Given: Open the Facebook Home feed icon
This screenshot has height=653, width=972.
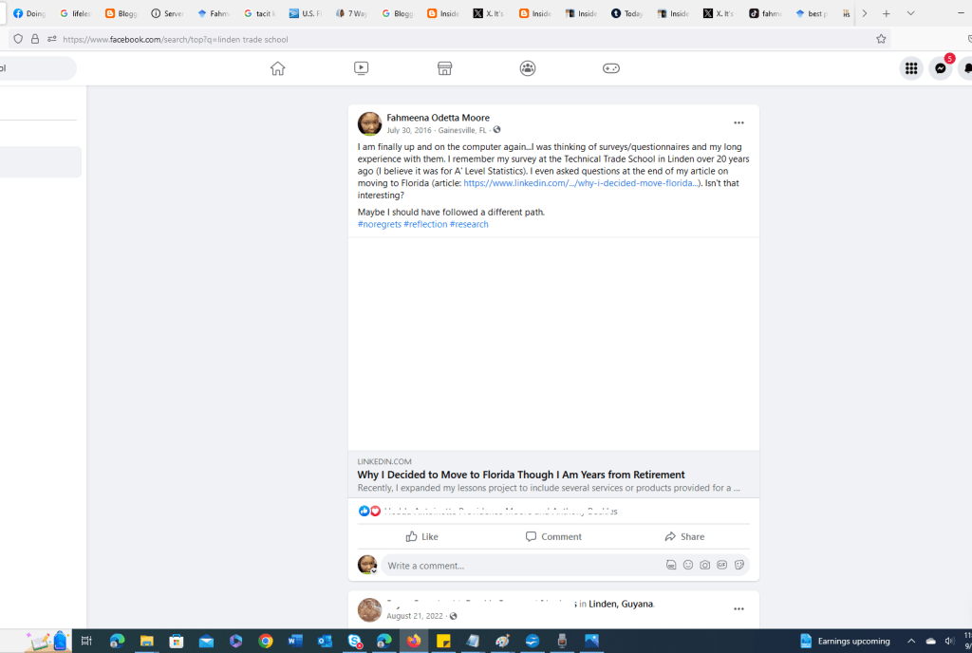Looking at the screenshot, I should point(277,67).
